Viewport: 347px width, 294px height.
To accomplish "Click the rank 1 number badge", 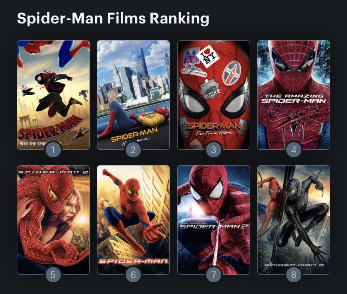I will (53, 150).
